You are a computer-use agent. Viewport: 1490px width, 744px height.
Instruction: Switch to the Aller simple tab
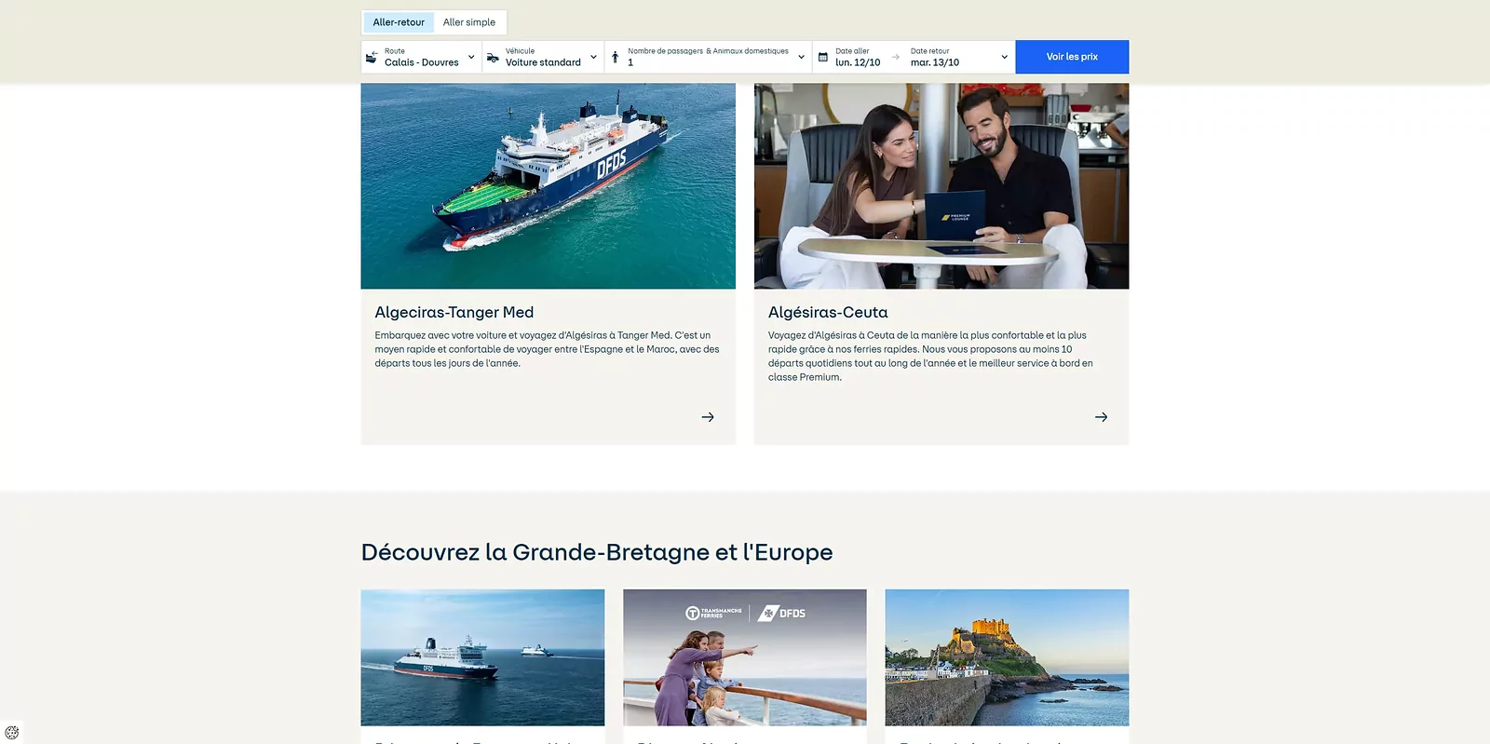point(469,22)
